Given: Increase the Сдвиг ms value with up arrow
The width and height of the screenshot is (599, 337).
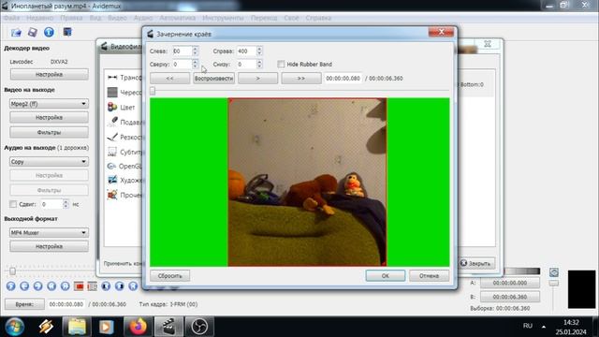Looking at the screenshot, I should click(x=66, y=202).
